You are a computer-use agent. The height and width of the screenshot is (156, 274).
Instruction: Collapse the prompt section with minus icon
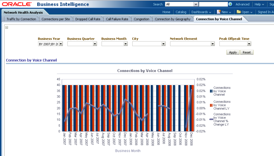(7, 27)
